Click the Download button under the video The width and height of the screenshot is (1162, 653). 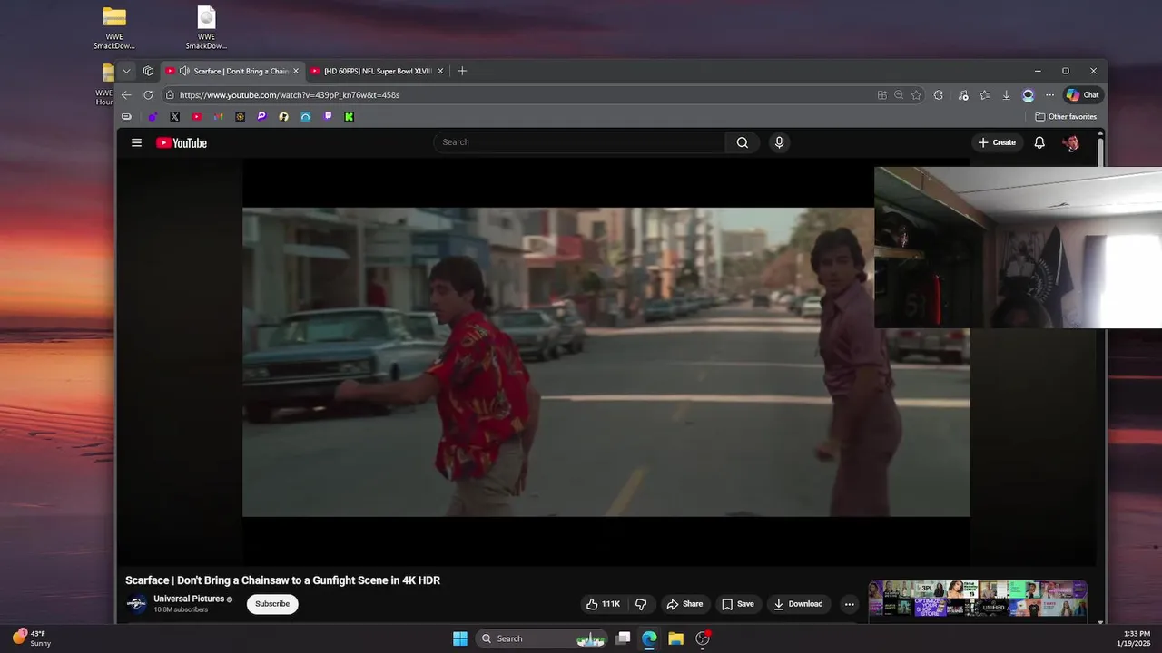[x=798, y=604]
